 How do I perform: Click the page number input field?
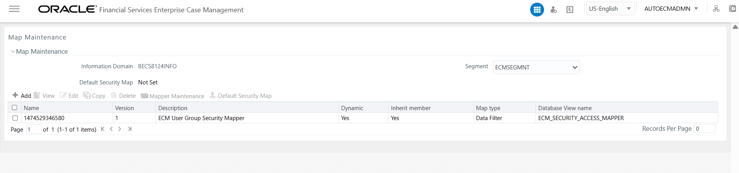coord(34,129)
